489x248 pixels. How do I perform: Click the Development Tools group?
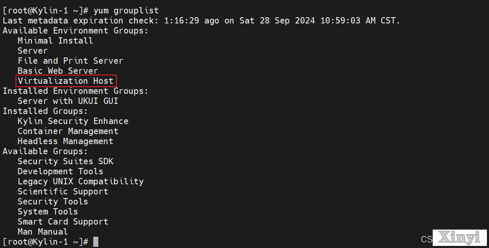point(60,171)
